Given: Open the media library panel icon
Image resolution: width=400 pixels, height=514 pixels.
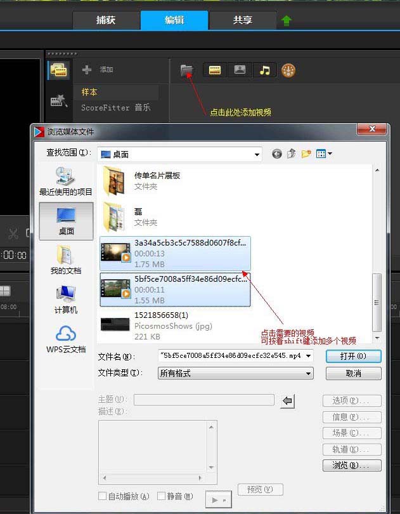Looking at the screenshot, I should coord(59,70).
